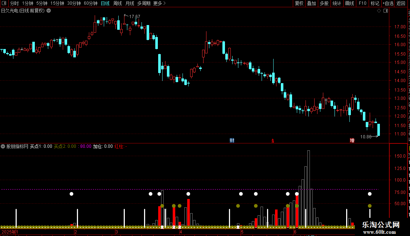
Task: Click the month 6 marker on the time axis
Action: pyautogui.click(x=295, y=232)
